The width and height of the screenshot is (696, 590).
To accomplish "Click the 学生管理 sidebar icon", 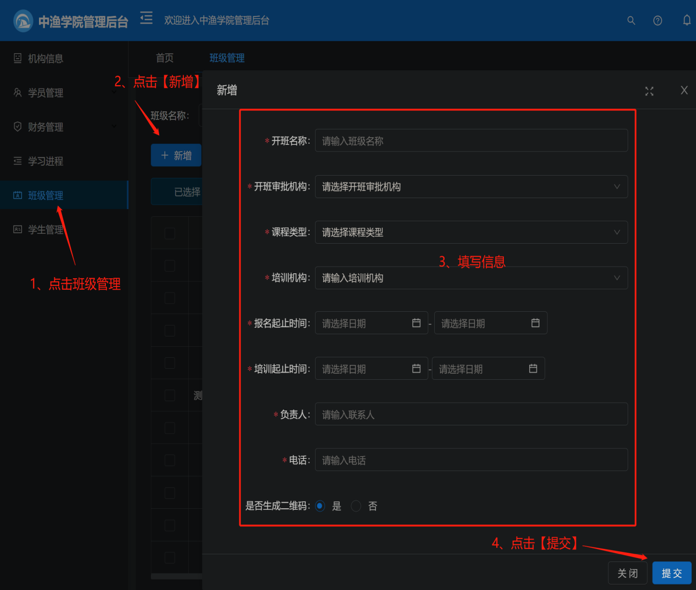I will click(x=18, y=229).
